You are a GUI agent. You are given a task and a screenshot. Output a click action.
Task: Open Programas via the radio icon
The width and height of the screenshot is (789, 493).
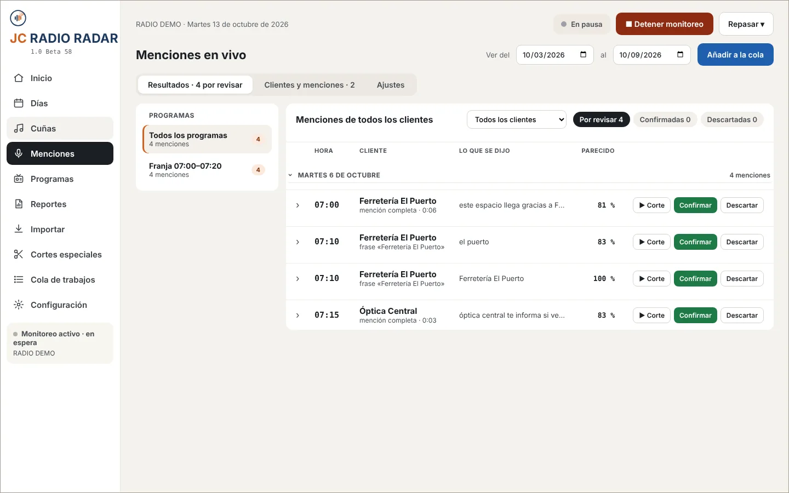tap(19, 179)
